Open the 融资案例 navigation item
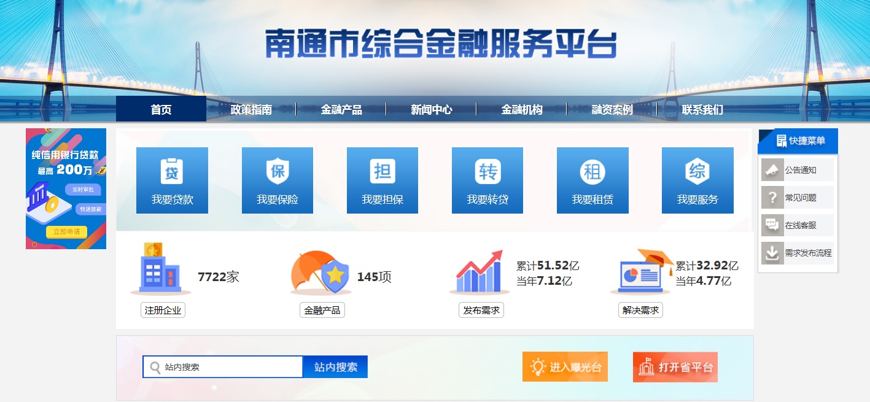 point(612,110)
